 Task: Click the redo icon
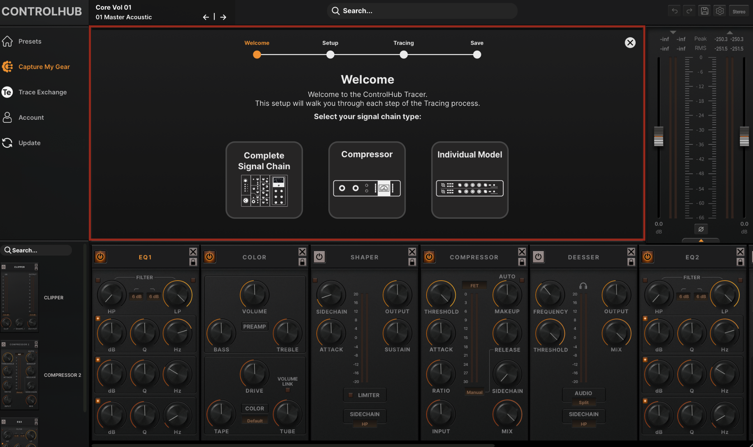pyautogui.click(x=689, y=11)
